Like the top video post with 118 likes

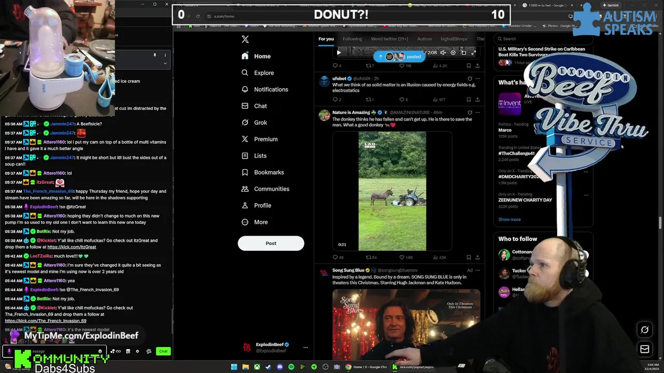pyautogui.click(x=406, y=66)
